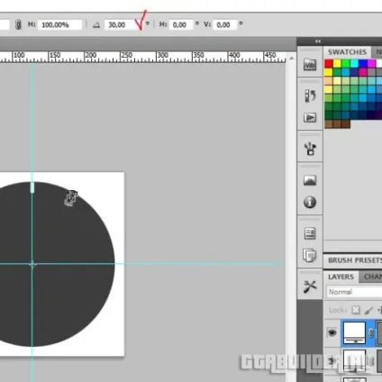Open the crossed-tools panel icon
382x382 pixels.
coord(310,286)
